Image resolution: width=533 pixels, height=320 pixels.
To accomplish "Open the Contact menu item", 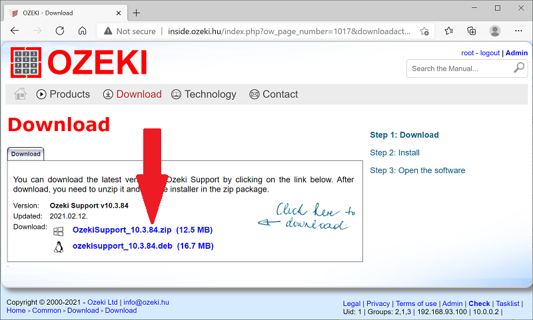I will tap(274, 94).
